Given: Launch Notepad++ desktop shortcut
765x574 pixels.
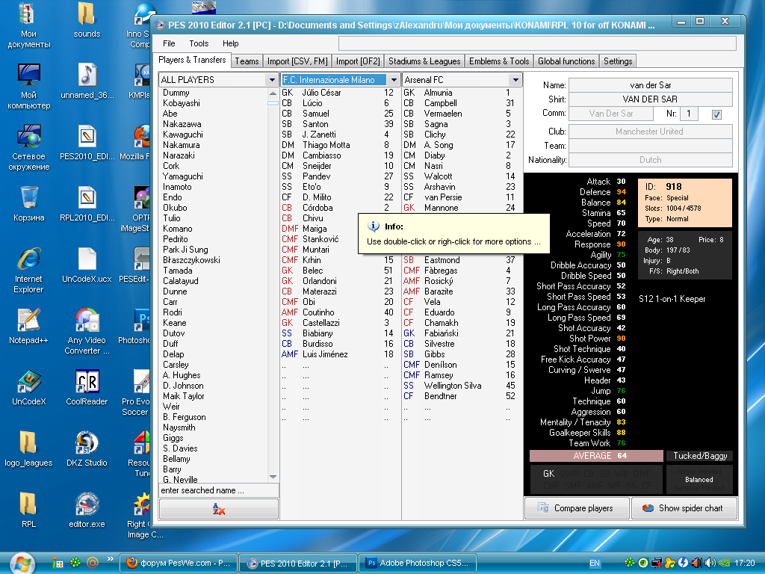Looking at the screenshot, I should [29, 327].
